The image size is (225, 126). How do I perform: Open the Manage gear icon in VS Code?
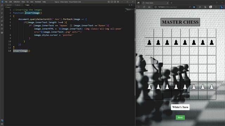pos(2,124)
